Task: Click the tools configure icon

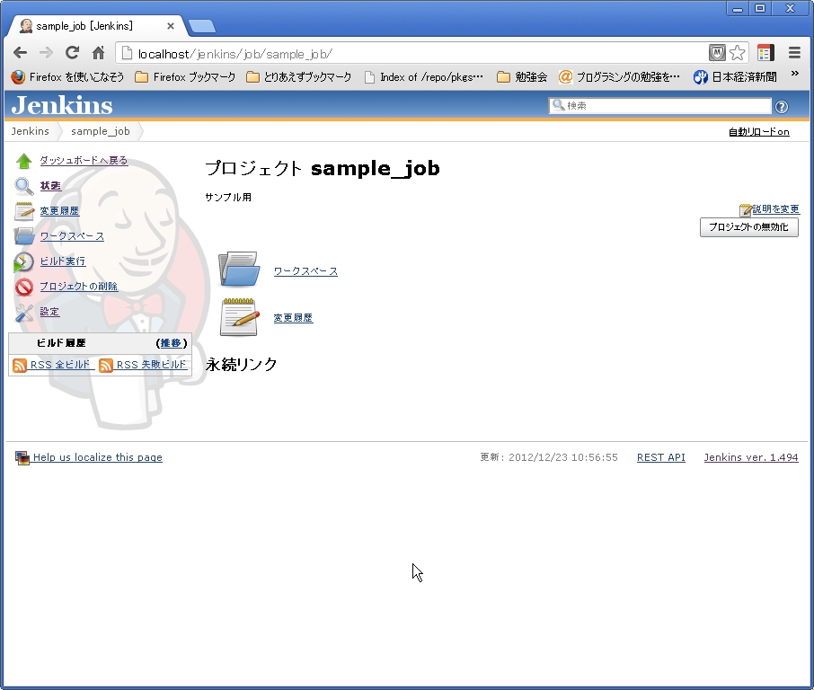Action: 24,312
